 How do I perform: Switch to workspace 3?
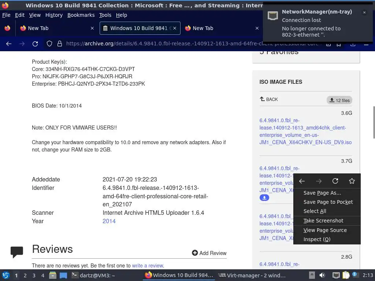(34, 276)
